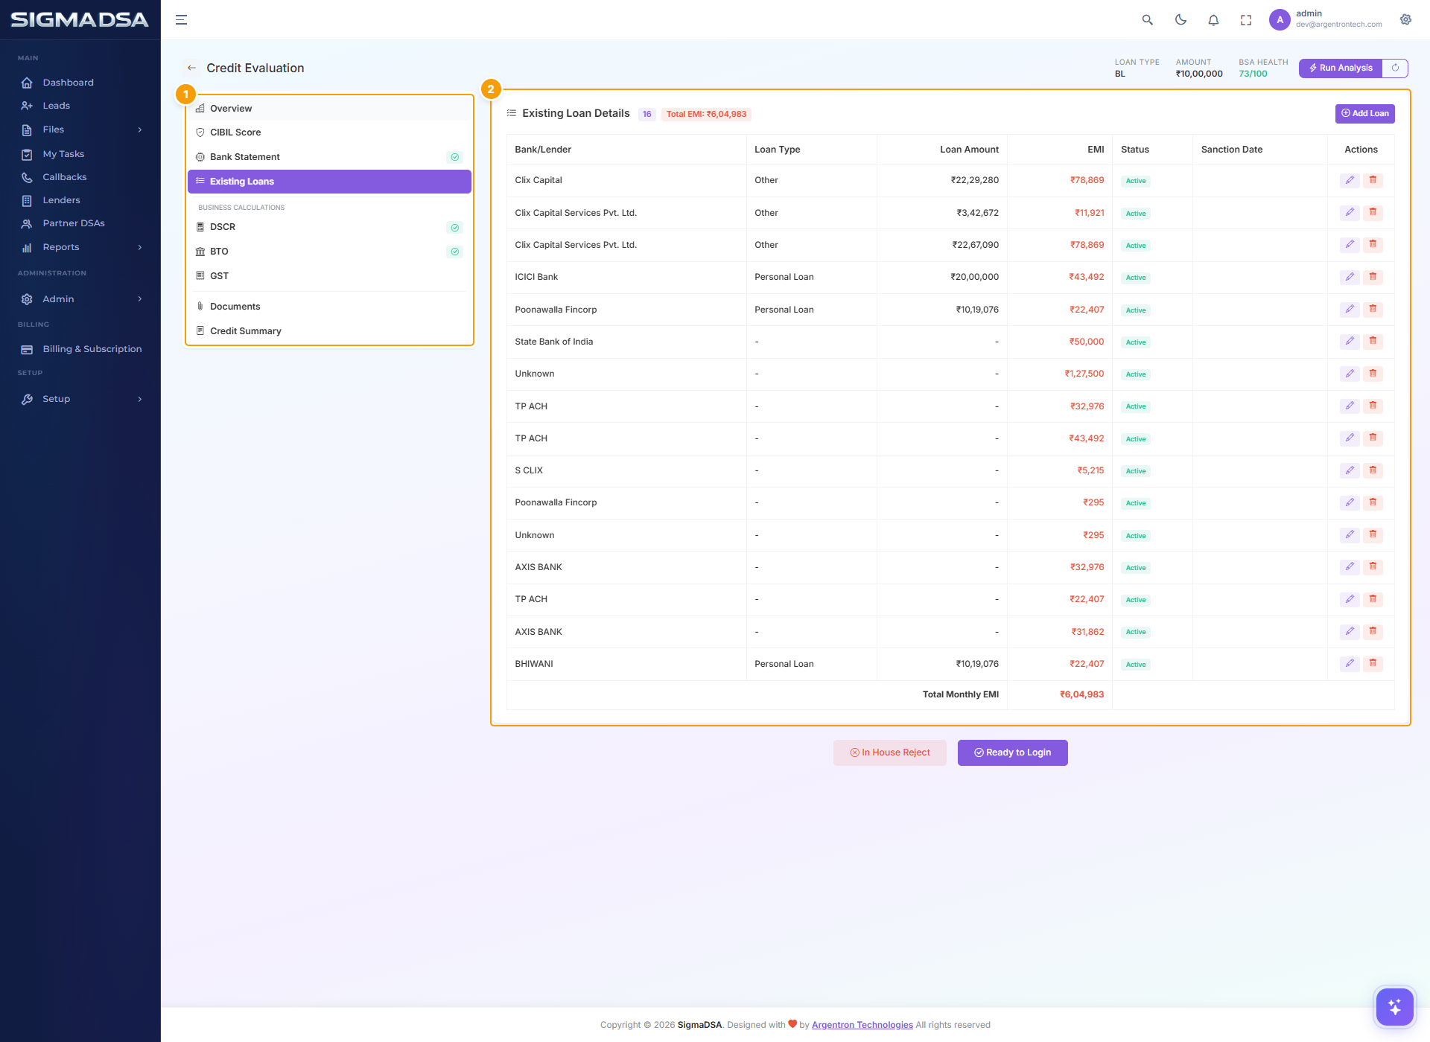
Task: Edit the BHIWANI loan entry
Action: tap(1350, 663)
